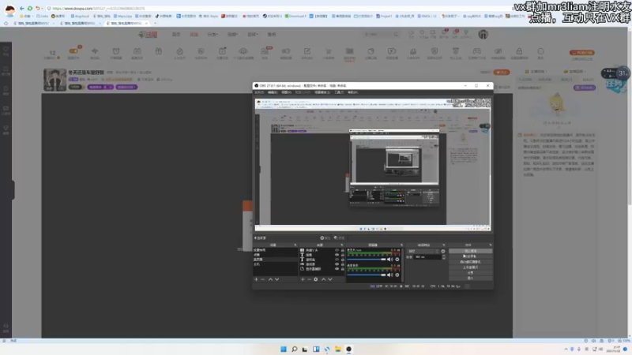Toggle visibility eye of first OBS source
The width and height of the screenshot is (632, 355).
(337, 250)
